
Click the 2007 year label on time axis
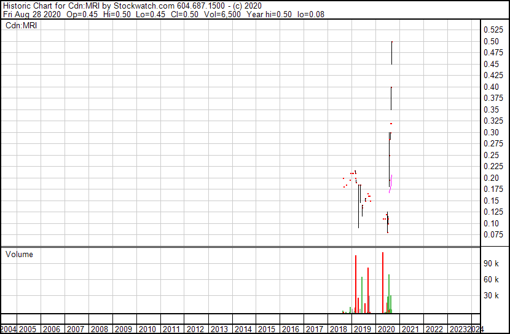tap(75, 329)
